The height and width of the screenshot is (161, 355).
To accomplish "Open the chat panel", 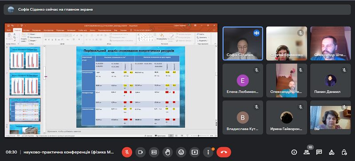I will point(319,152).
